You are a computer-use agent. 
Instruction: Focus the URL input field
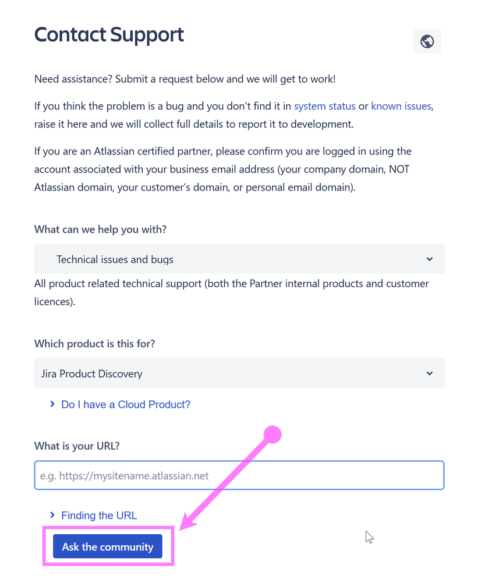click(x=239, y=475)
